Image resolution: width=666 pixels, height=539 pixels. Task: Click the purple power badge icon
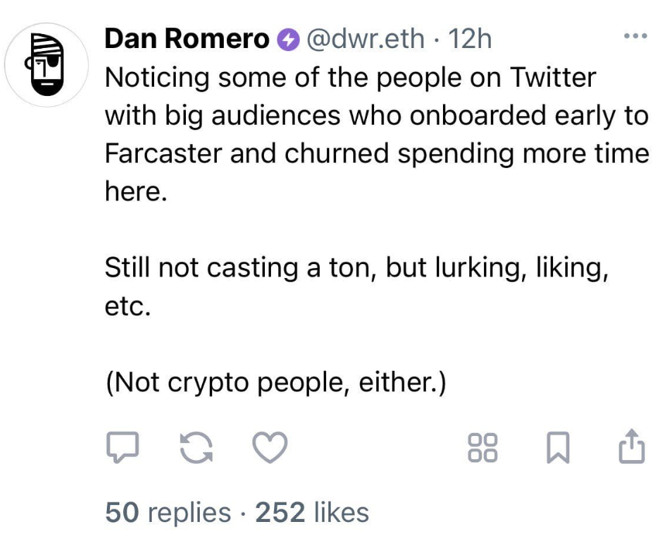(288, 40)
